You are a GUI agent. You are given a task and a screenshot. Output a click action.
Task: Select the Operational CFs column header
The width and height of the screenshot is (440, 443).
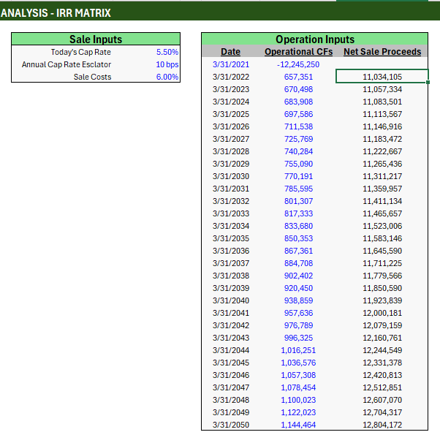pos(298,52)
